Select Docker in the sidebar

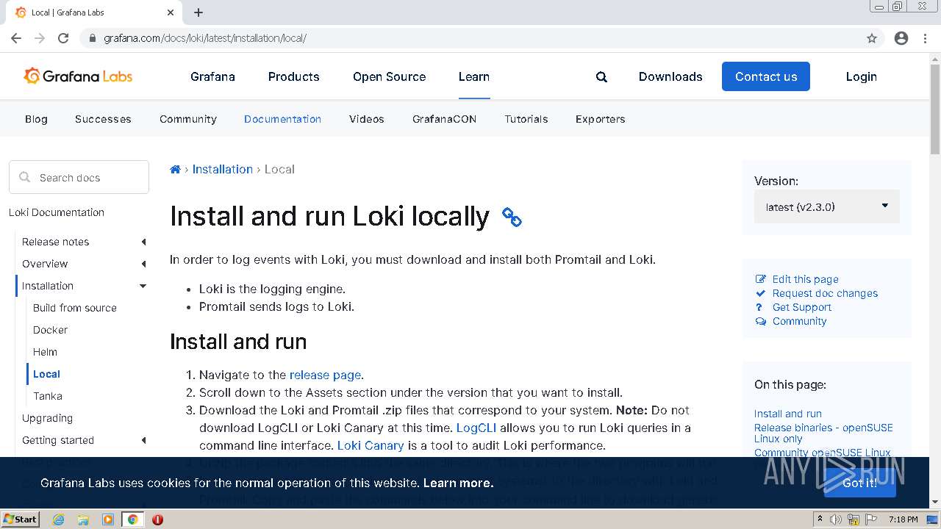(50, 330)
